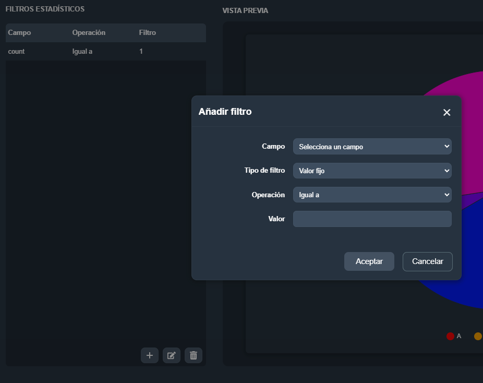Viewport: 483px width, 383px height.
Task: Open the Campo field selector dropdown
Action: pos(372,147)
